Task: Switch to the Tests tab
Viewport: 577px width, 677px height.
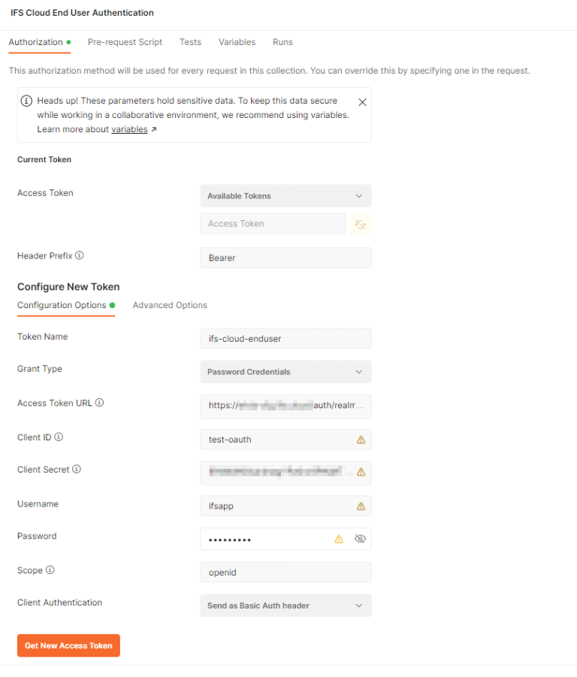Action: (190, 42)
